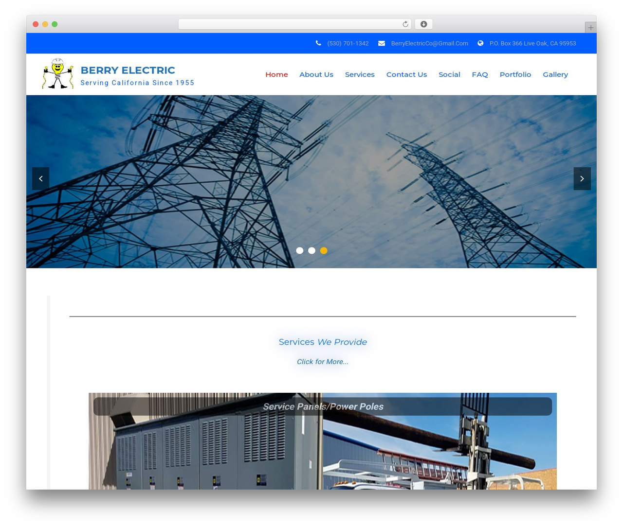Click the Click for More... link
The width and height of the screenshot is (623, 527).
click(x=323, y=362)
